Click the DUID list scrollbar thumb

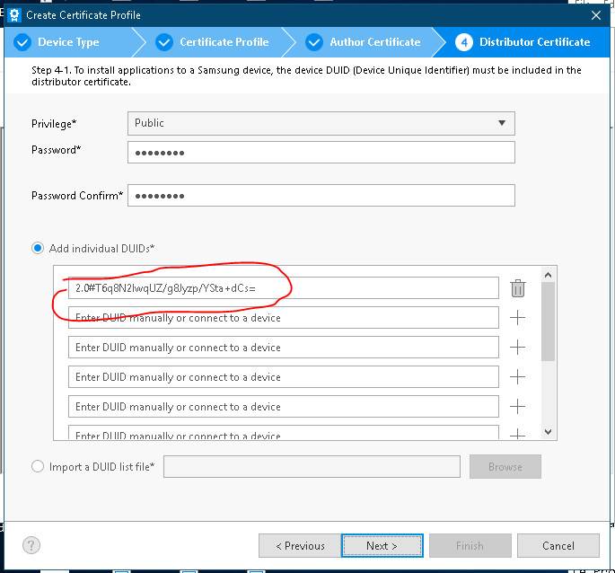click(x=548, y=322)
